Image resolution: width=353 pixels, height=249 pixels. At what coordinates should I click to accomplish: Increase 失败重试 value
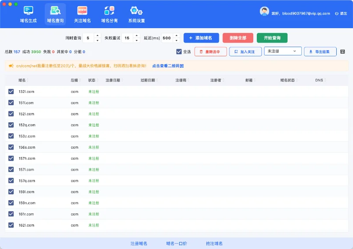(137, 36)
